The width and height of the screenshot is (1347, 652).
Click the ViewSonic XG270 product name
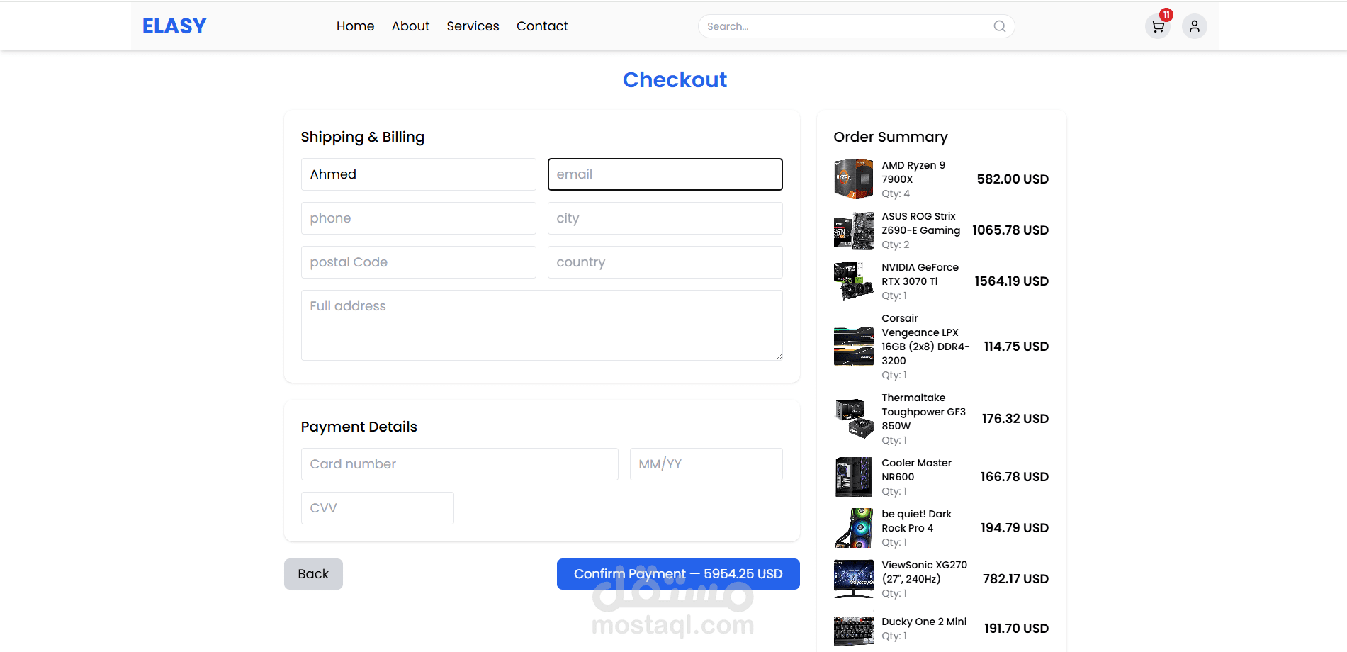pos(924,572)
